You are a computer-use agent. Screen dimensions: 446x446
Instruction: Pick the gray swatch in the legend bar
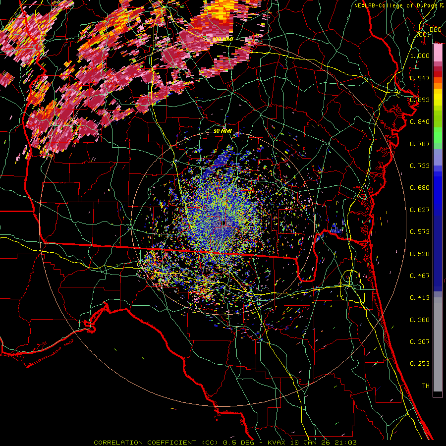coord(438,344)
